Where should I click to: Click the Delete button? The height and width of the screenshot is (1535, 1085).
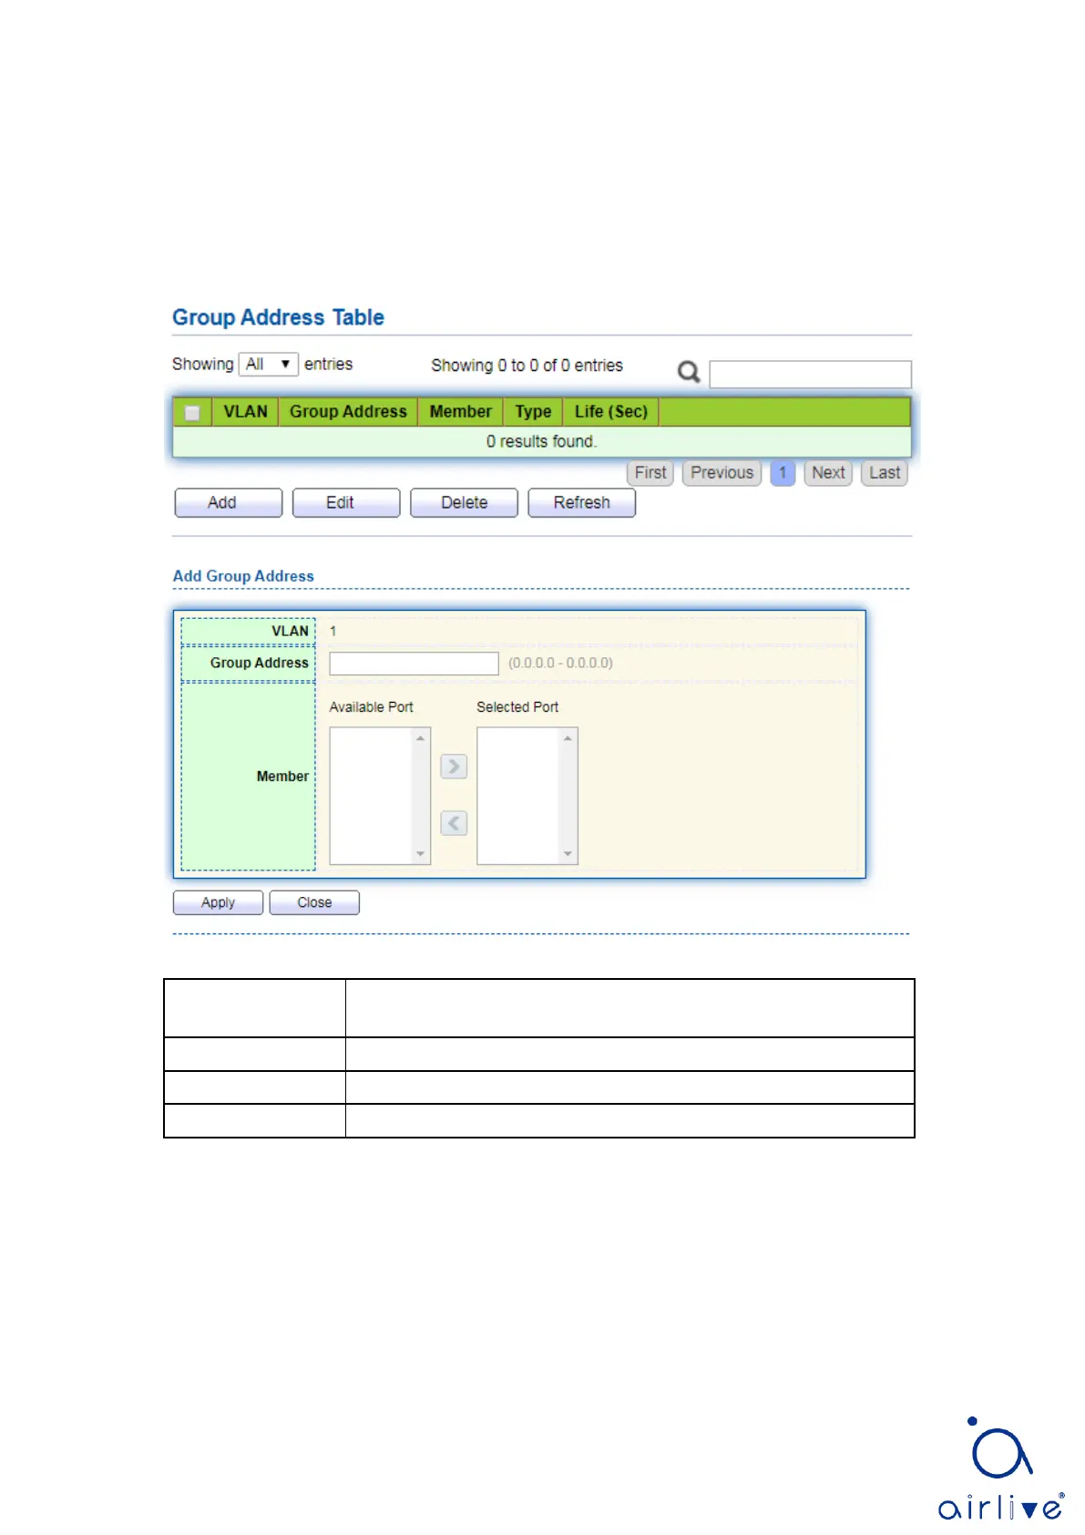[464, 503]
